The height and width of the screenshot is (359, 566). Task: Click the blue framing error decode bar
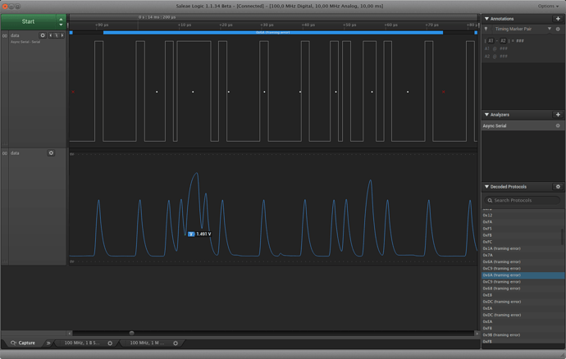tap(273, 33)
